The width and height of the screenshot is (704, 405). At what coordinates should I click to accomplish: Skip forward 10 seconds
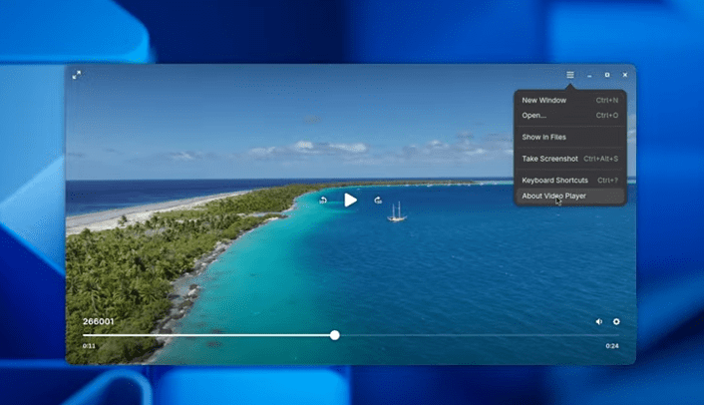[x=378, y=200]
